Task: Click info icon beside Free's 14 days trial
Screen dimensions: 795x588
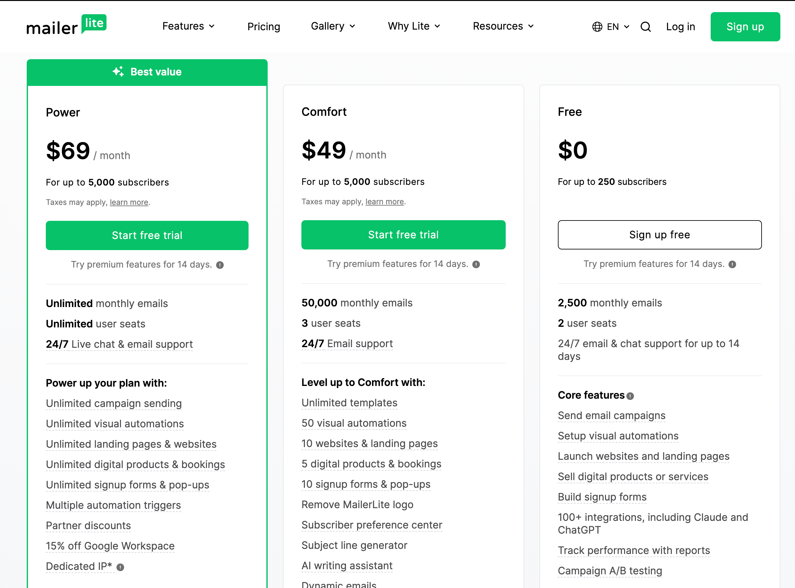Action: point(732,264)
